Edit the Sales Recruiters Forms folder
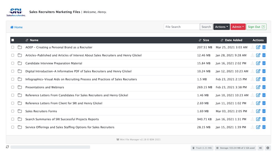Screen dimensions: 277x155 point(258,111)
